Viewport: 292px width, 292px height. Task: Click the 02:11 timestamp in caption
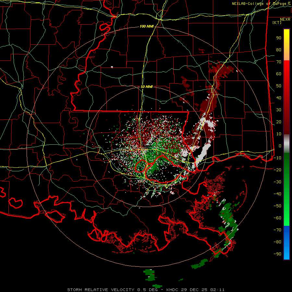pos(217,290)
